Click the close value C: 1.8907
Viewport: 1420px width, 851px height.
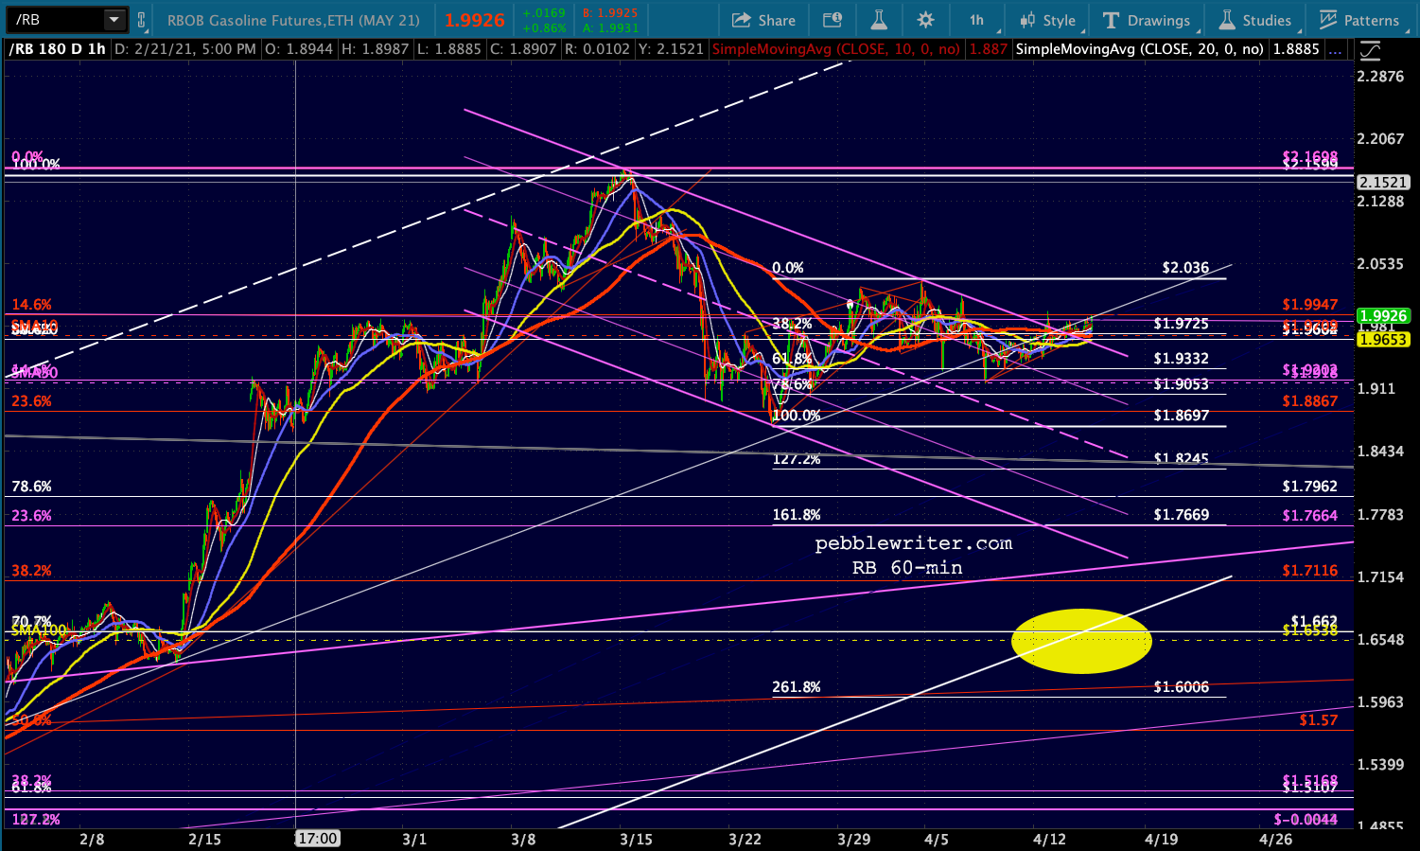point(523,49)
